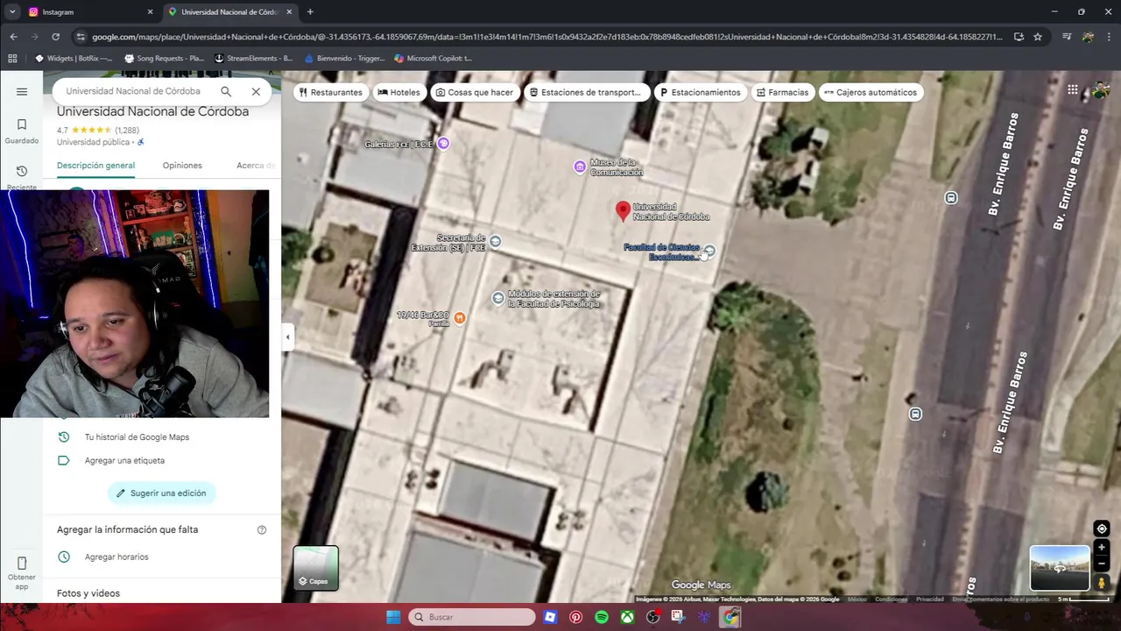Image resolution: width=1121 pixels, height=631 pixels.
Task: Click Módulos de extensión Facultad de Psicología marker
Action: point(498,299)
